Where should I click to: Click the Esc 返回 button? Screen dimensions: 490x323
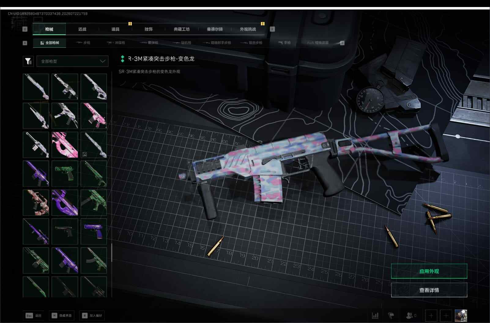click(33, 316)
